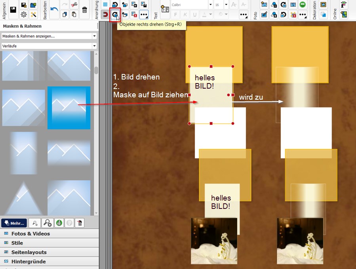Click the 'Mehr...' button
356x269 pixels.
pos(14,223)
